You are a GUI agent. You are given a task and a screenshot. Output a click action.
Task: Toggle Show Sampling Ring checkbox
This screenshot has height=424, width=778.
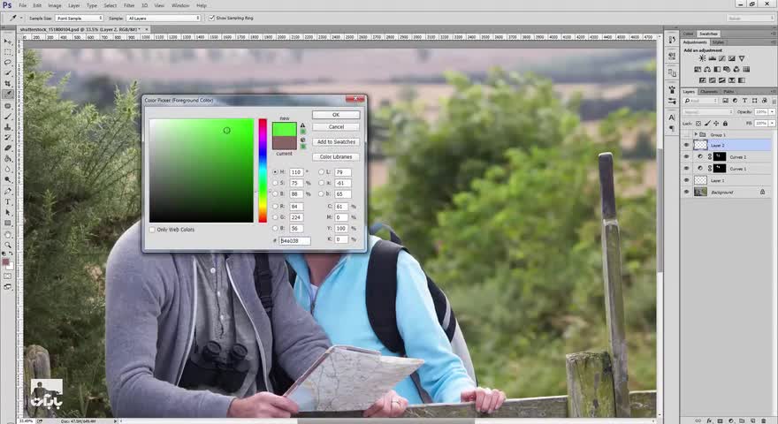tap(212, 18)
